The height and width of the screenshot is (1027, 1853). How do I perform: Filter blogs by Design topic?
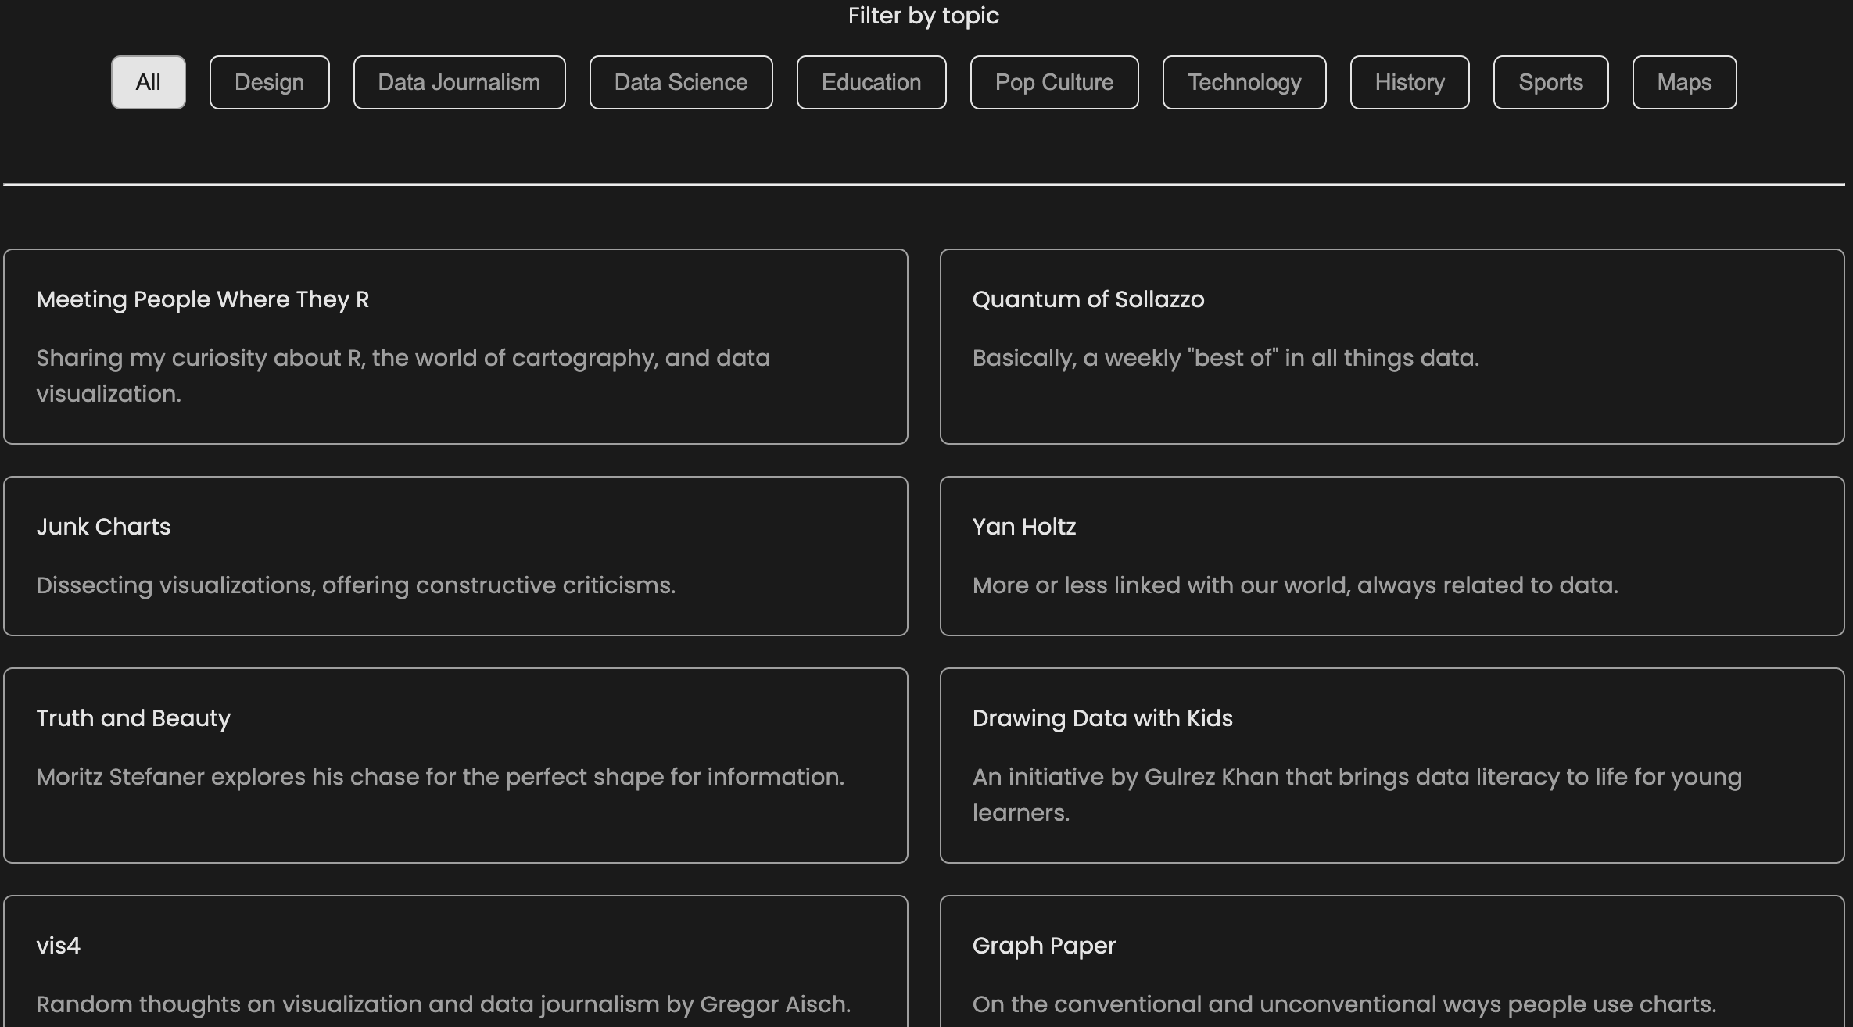point(270,82)
